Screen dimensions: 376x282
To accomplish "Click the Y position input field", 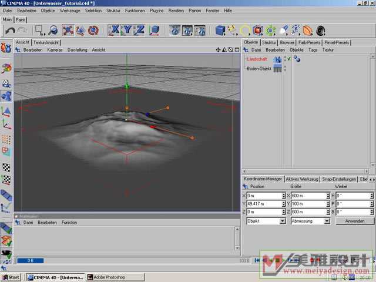I will click(265, 204).
